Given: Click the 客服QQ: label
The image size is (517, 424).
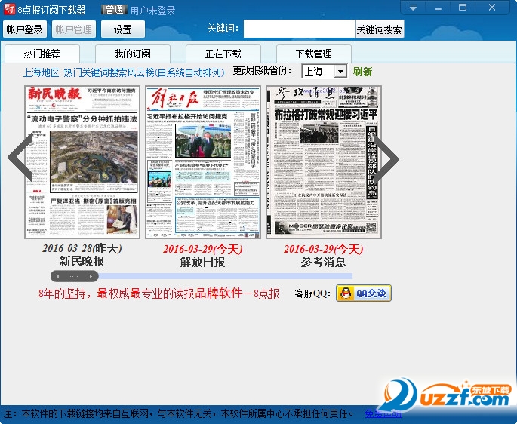Looking at the screenshot, I should pyautogui.click(x=312, y=293).
